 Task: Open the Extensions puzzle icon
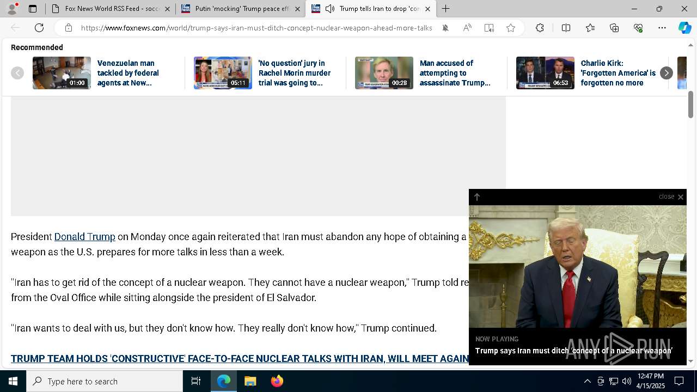(x=540, y=28)
